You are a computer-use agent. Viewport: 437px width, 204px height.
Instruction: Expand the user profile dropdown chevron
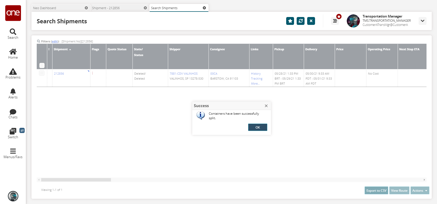point(423,21)
